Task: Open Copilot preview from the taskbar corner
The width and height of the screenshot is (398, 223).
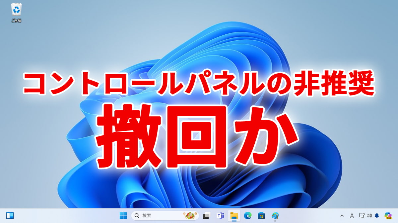Action: tap(388, 216)
